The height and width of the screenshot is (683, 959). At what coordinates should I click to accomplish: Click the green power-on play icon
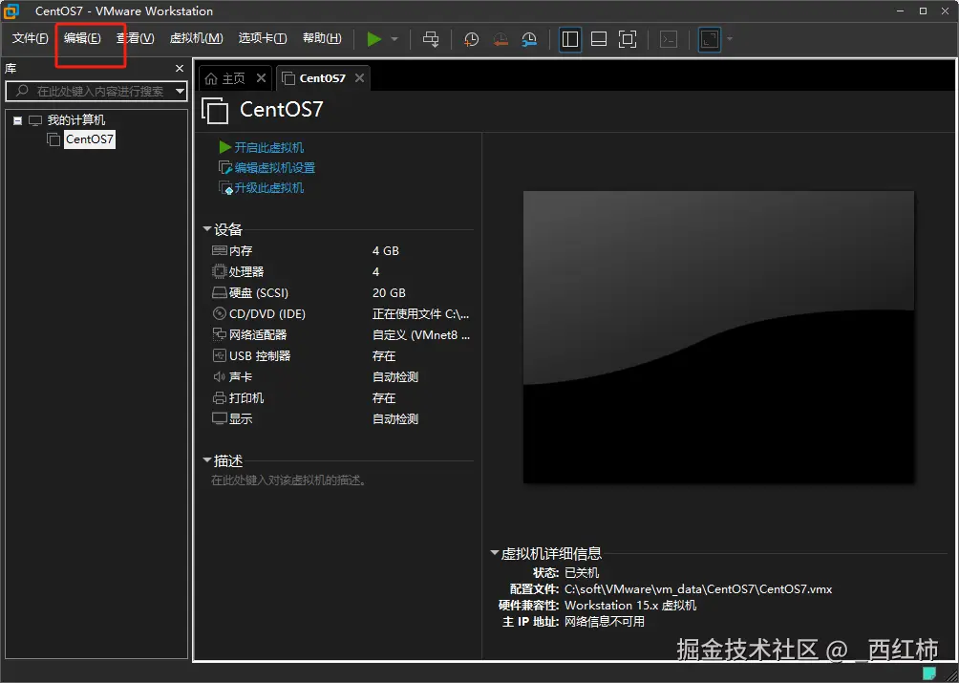coord(374,39)
